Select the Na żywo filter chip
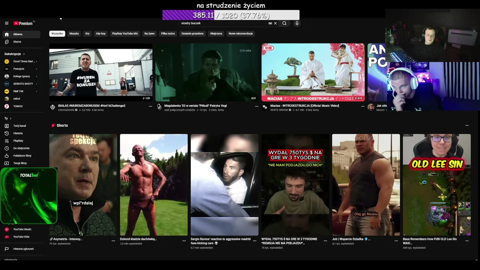The height and width of the screenshot is (270, 480). pos(149,33)
